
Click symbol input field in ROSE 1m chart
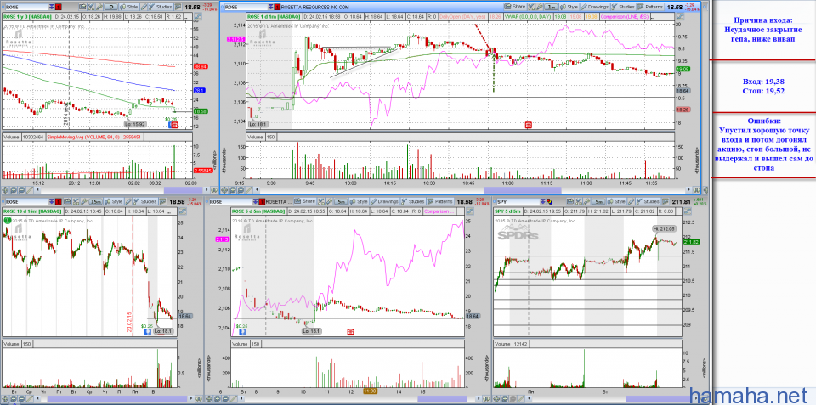coord(246,7)
